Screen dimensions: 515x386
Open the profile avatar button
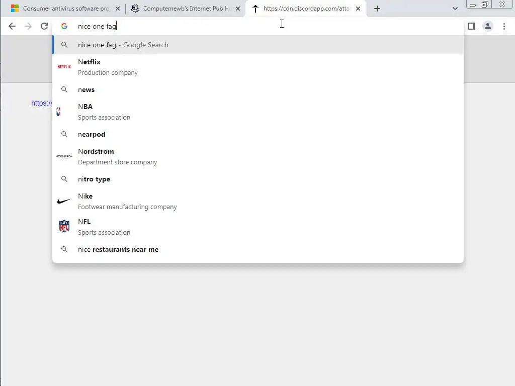pyautogui.click(x=488, y=26)
